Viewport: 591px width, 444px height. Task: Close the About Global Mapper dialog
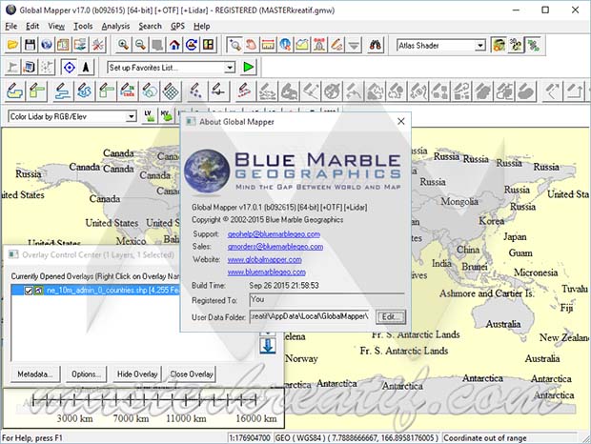click(401, 121)
